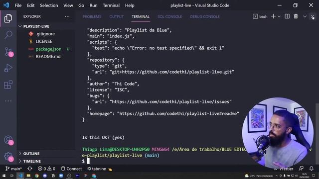Select the Terminal tab
319x179 pixels.
click(x=141, y=16)
